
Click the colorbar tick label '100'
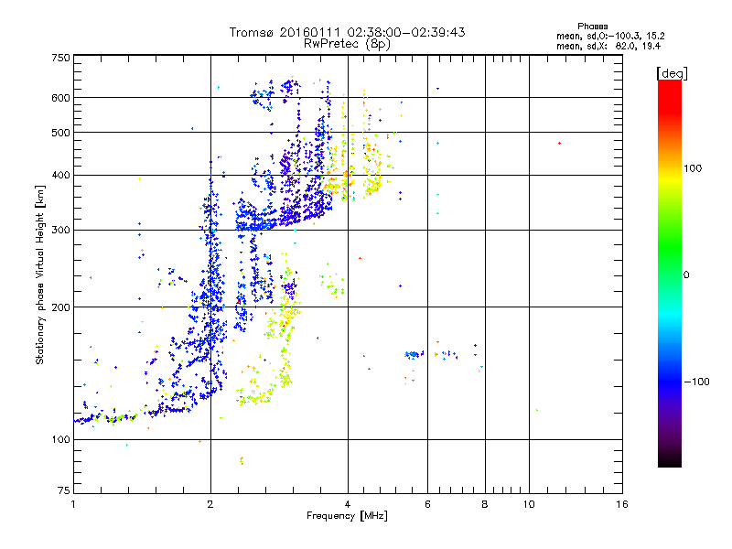[x=693, y=168]
